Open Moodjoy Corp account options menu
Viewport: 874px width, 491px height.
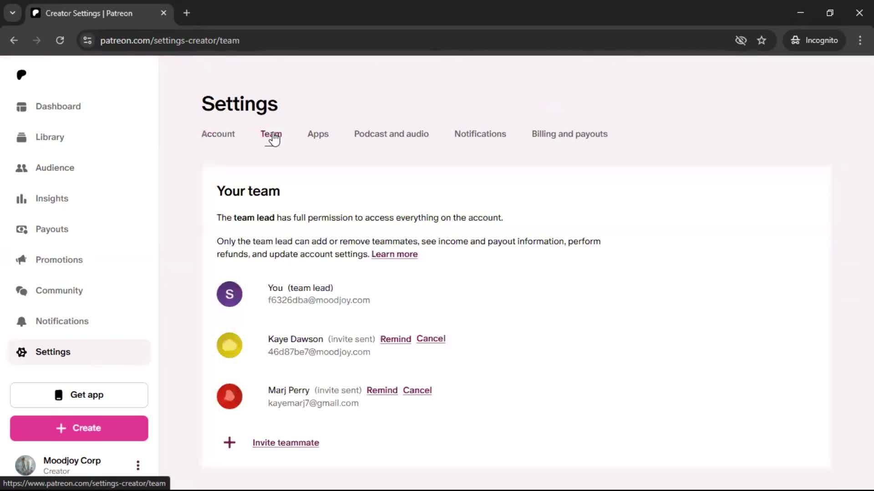[138, 465]
